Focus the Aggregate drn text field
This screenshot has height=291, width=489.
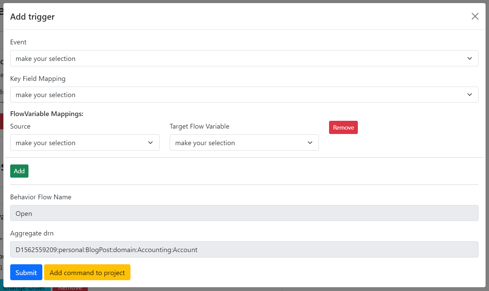[244, 249]
